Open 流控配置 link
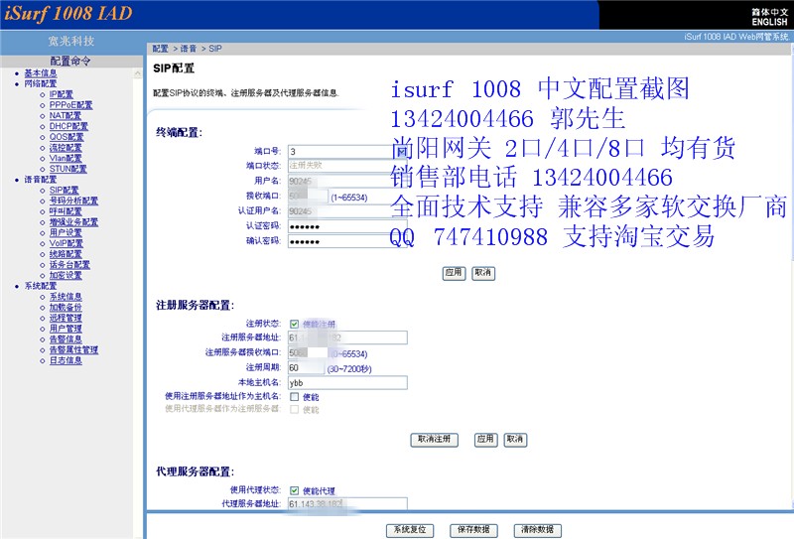 [x=66, y=148]
